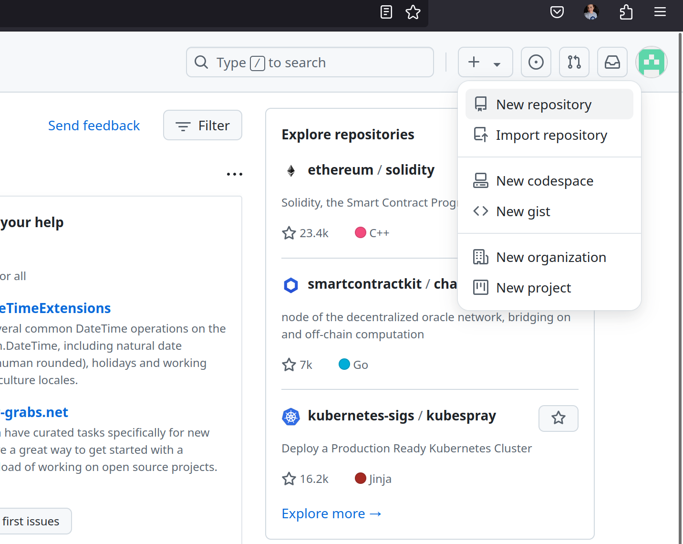The width and height of the screenshot is (683, 544).
Task: Click the Jinja language color dot
Action: click(x=361, y=478)
